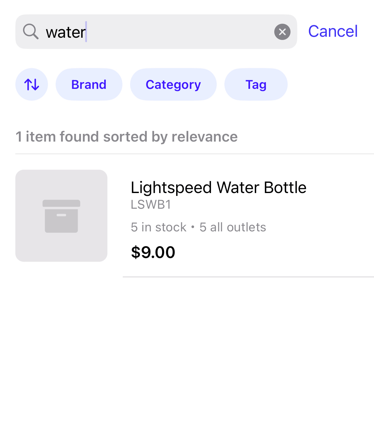
Task: Click the word 'Bottle' in product title
Action: click(x=285, y=187)
